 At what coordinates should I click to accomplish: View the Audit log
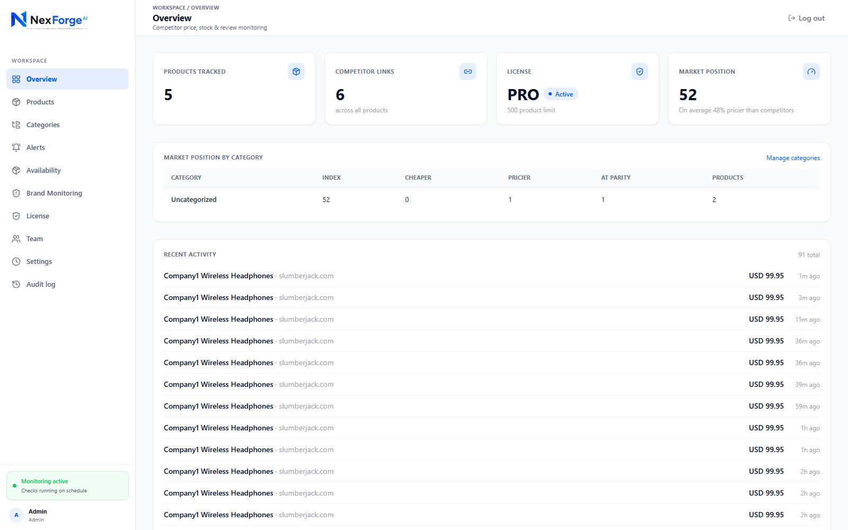67,284
